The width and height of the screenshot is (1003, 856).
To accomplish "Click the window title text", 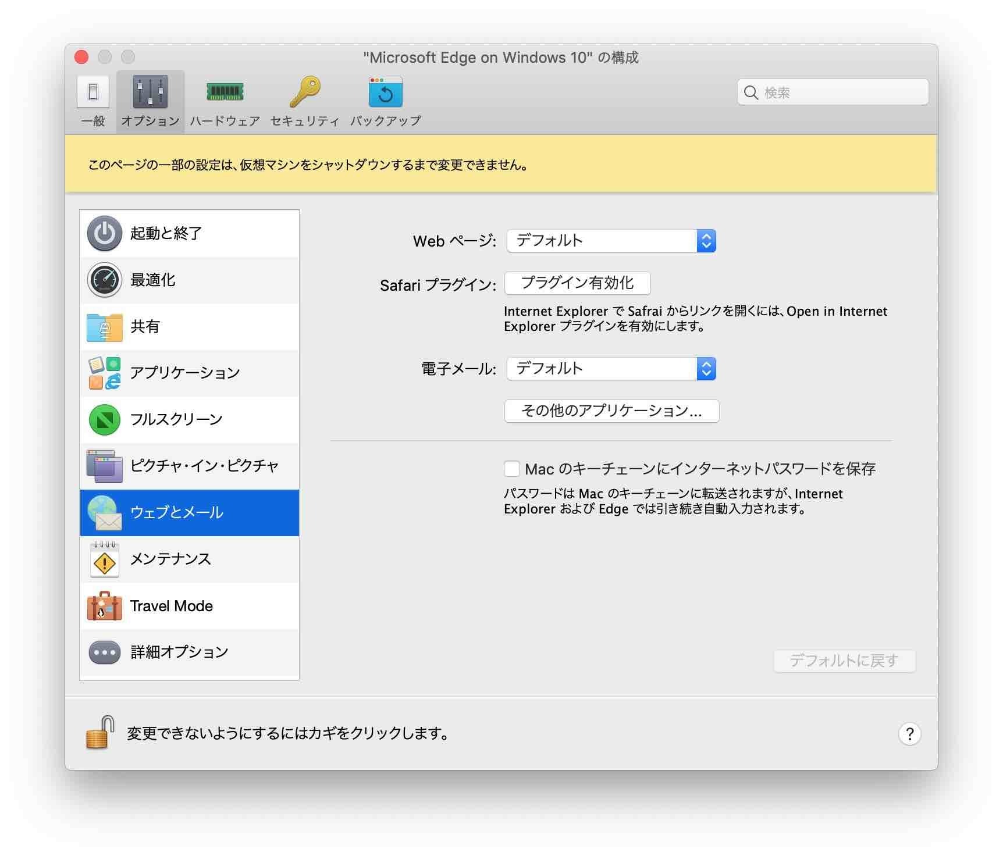I will pos(501,58).
